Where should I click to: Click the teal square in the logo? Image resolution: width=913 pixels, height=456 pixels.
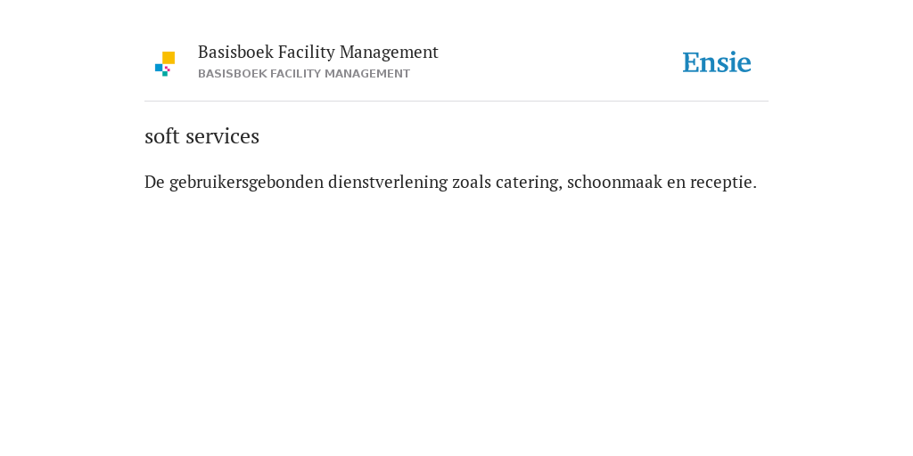click(x=165, y=73)
